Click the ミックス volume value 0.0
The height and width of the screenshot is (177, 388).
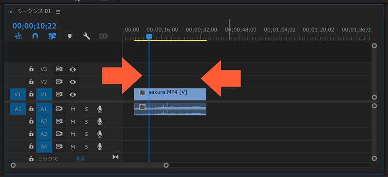click(80, 159)
